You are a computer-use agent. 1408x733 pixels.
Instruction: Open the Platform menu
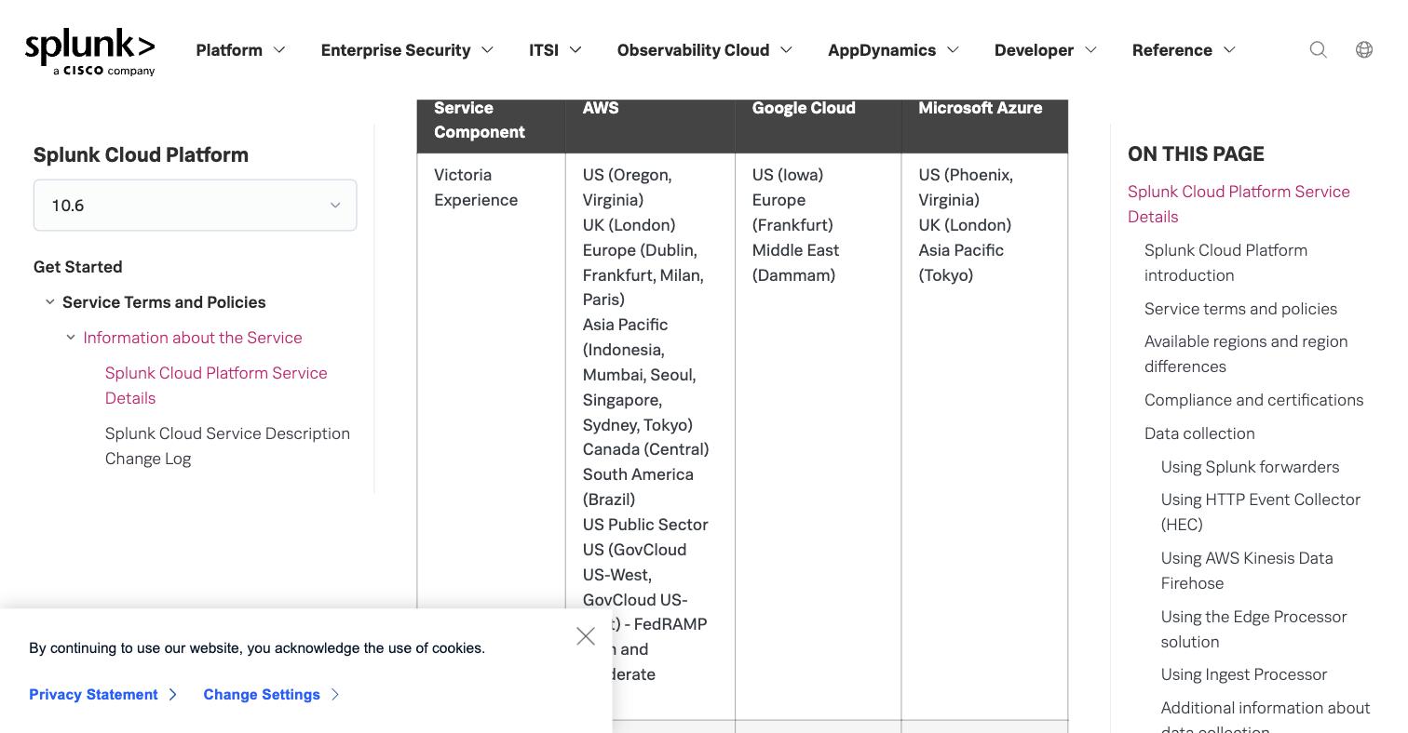(240, 50)
